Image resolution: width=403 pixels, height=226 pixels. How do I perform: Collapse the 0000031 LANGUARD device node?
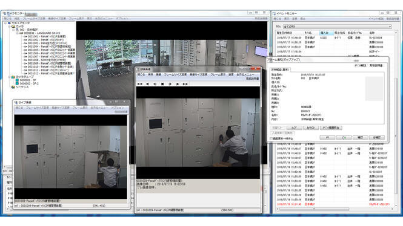point(17,33)
